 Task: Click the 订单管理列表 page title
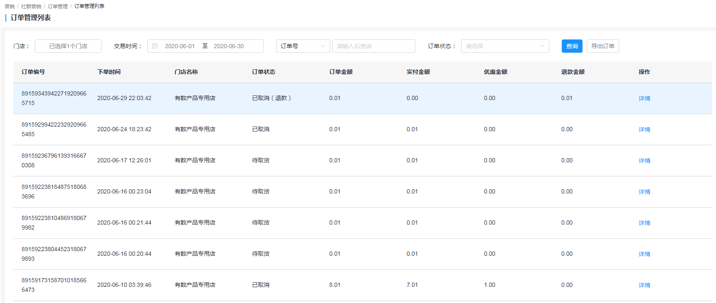tap(31, 17)
